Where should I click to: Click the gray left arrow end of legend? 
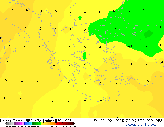(x=6, y=124)
